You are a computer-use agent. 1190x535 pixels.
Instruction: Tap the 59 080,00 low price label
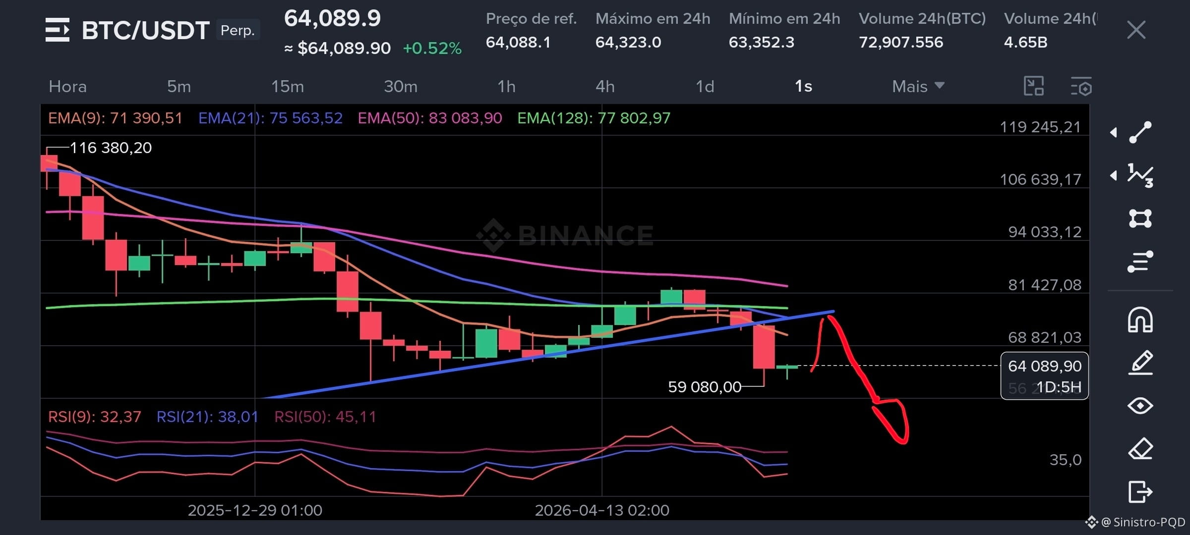click(705, 387)
